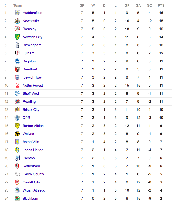The height and width of the screenshot is (202, 172).
Task: Click the Team column header
Action: (x=18, y=6)
